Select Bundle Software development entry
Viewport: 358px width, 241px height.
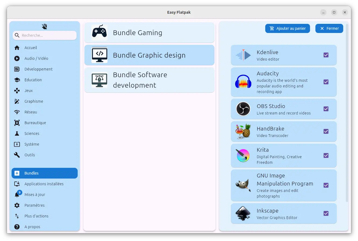pos(149,80)
